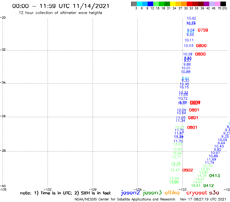Click the 10.03 wave height value
230x202 pixels.
[x=188, y=46]
